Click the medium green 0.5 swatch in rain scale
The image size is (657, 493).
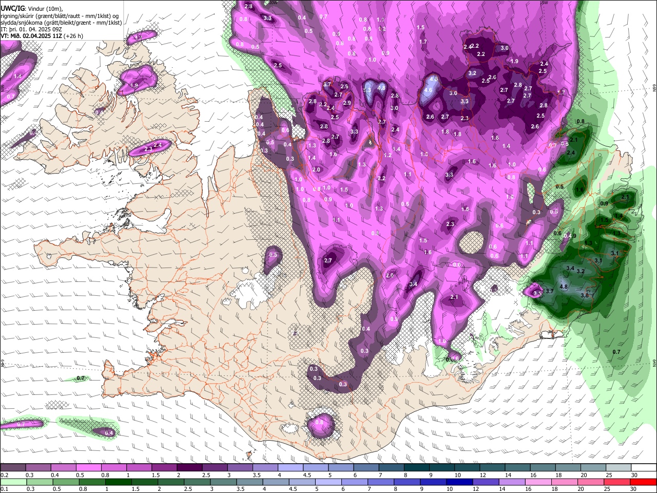click(x=66, y=482)
